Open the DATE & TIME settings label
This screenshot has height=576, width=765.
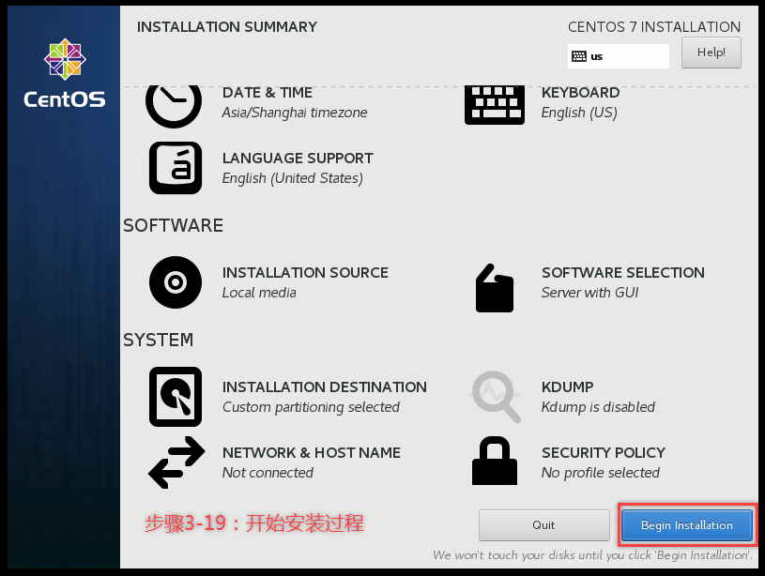tap(268, 93)
